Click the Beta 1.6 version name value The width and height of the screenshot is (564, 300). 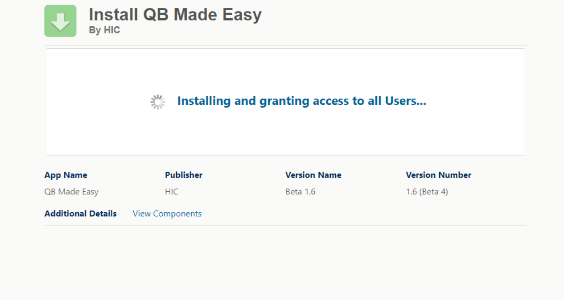coord(300,192)
